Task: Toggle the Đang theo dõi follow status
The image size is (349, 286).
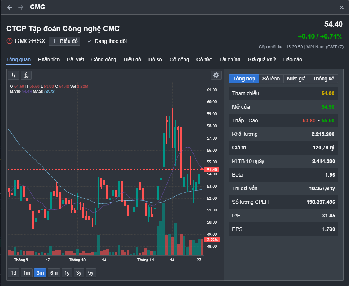Action: tap(107, 41)
